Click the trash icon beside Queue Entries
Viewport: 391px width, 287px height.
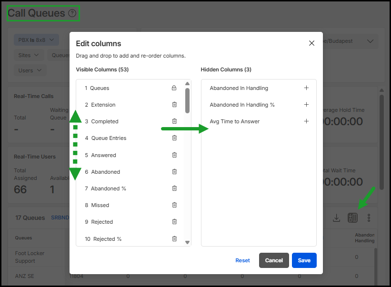(174, 138)
